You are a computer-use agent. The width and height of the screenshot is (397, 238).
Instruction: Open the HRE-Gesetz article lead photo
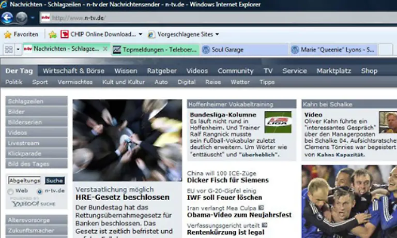click(127, 140)
